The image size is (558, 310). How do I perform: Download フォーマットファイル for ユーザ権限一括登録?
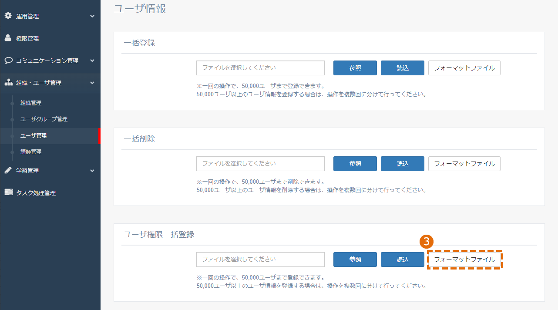tap(464, 259)
